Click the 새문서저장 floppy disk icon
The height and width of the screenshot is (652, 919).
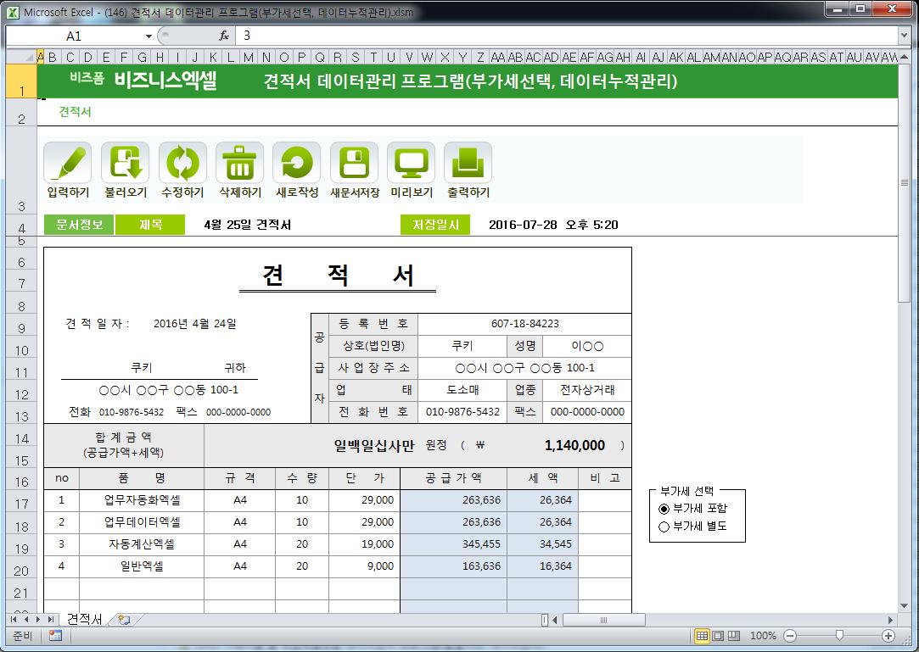(x=354, y=163)
